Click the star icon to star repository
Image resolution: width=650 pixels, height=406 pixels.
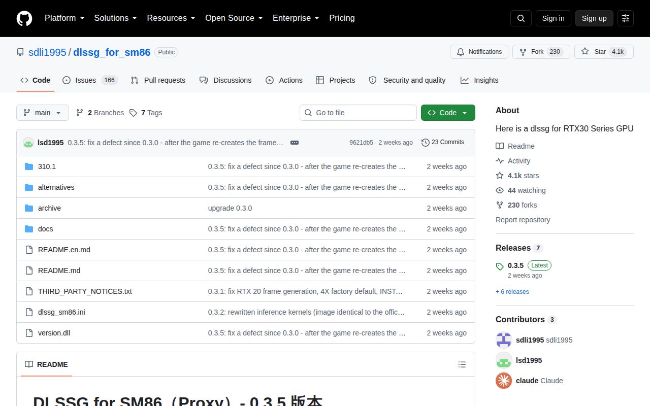click(x=585, y=52)
